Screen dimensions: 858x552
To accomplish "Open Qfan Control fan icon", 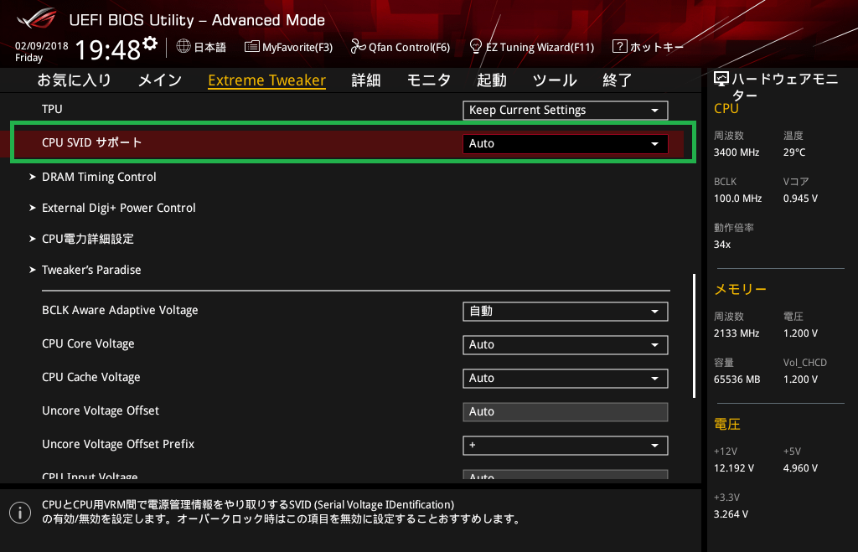I will 358,47.
